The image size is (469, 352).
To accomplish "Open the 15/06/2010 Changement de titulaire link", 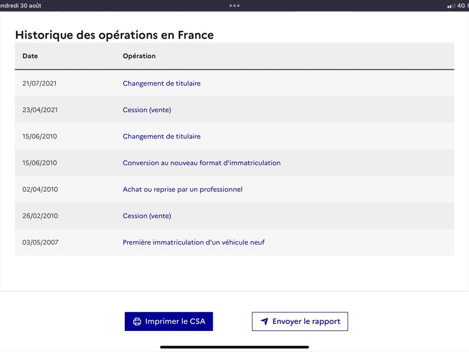I will click(x=162, y=136).
